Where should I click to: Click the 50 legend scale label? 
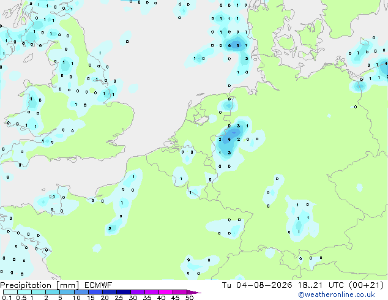point(189,298)
